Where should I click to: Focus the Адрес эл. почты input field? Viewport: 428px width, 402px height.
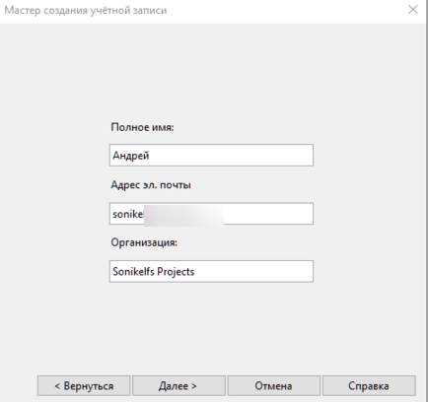[211, 214]
